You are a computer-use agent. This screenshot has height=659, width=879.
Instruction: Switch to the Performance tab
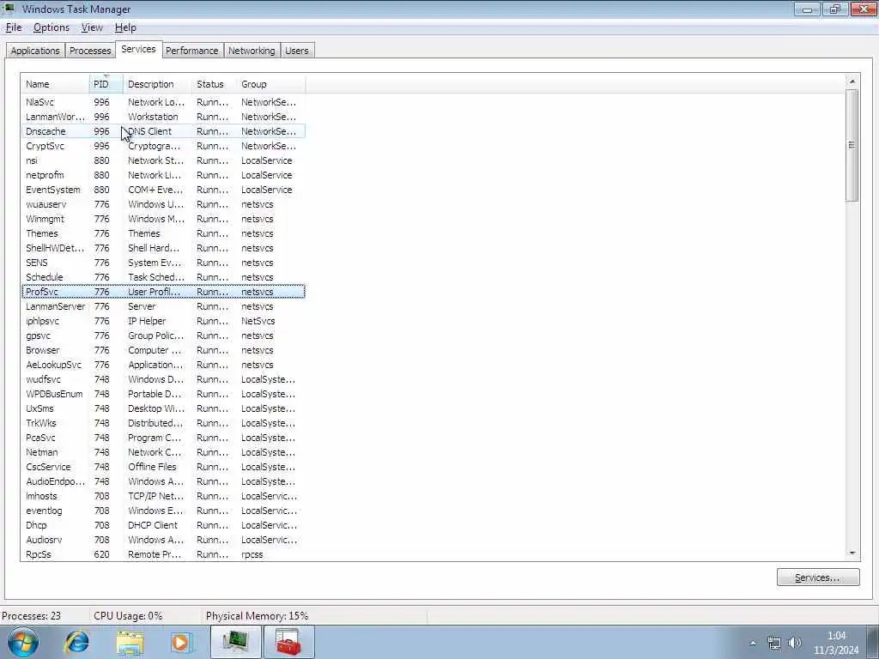[191, 51]
